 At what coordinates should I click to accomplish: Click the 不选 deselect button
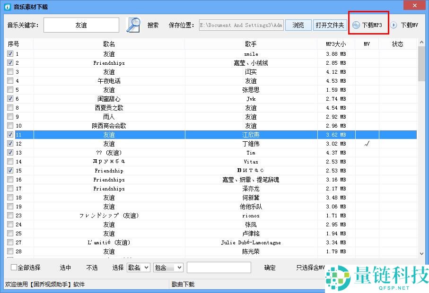coord(92,267)
